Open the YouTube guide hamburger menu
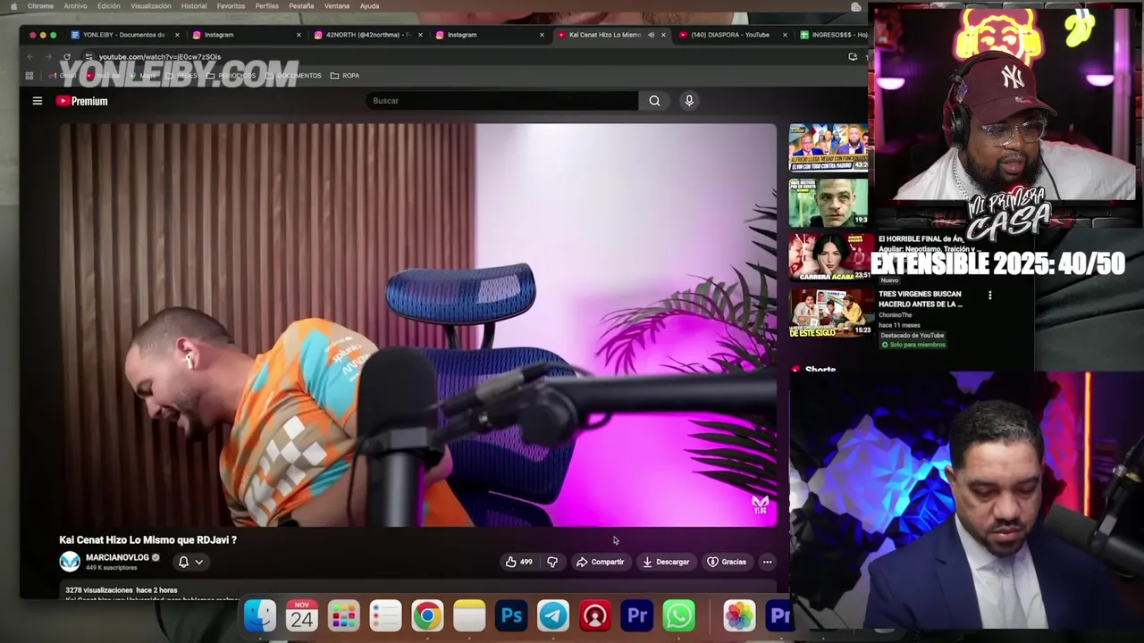Image resolution: width=1144 pixels, height=643 pixels. [x=38, y=101]
